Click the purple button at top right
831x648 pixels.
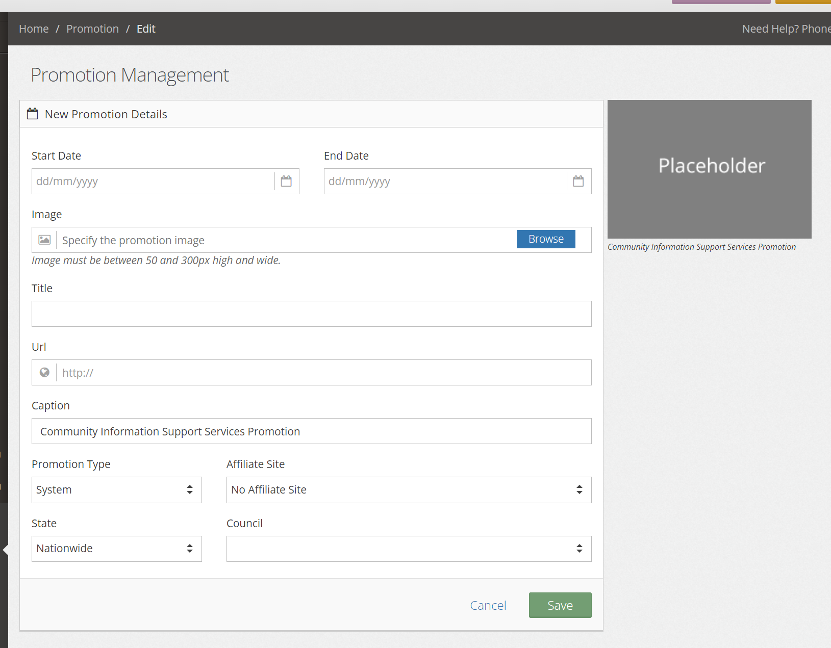coord(721,2)
